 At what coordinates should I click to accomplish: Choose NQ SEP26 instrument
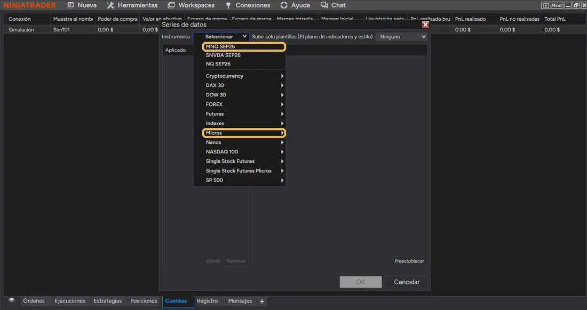[x=239, y=63]
